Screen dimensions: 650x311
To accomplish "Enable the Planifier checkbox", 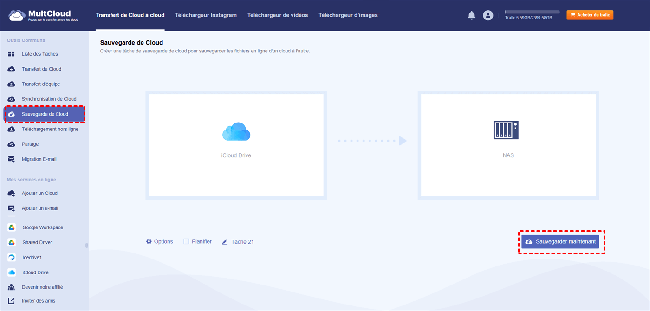I will click(187, 241).
